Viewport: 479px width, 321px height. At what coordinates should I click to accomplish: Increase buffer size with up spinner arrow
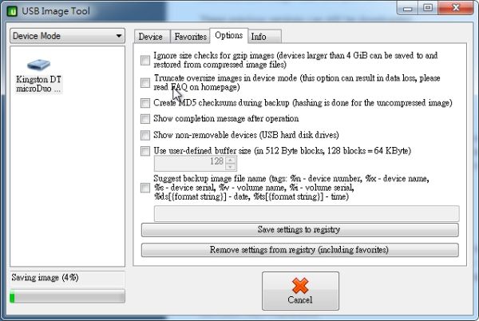pyautogui.click(x=231, y=160)
